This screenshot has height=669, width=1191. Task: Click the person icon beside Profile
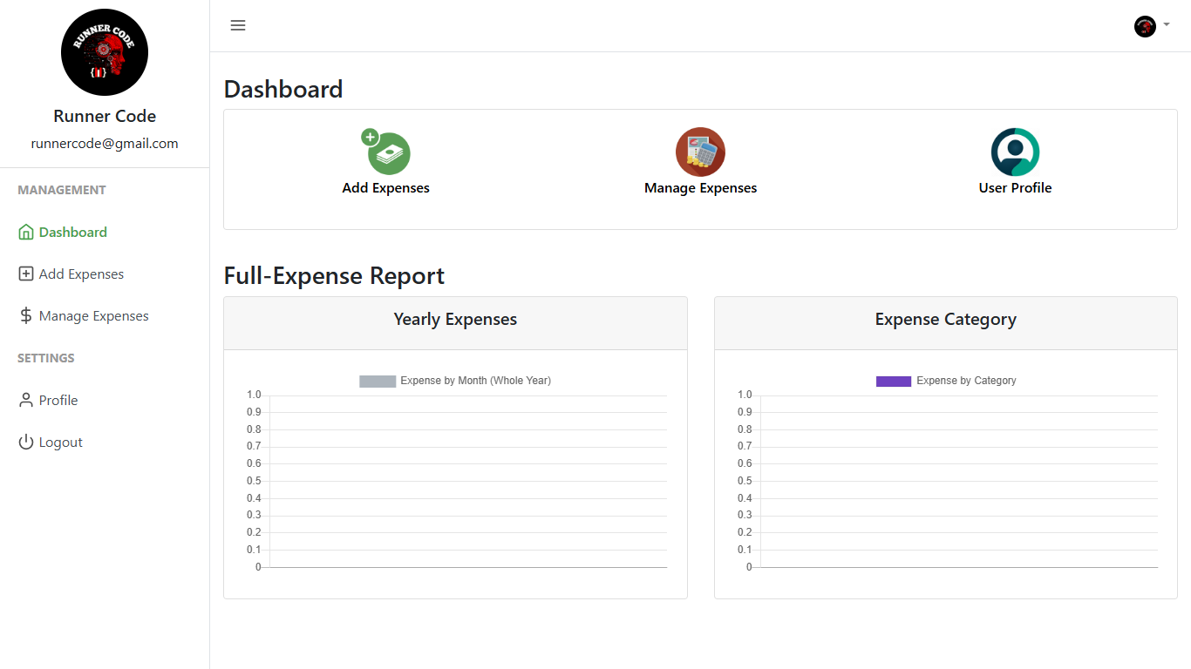coord(26,401)
